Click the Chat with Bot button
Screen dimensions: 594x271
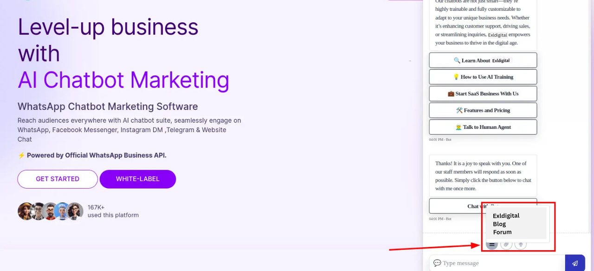[483, 206]
